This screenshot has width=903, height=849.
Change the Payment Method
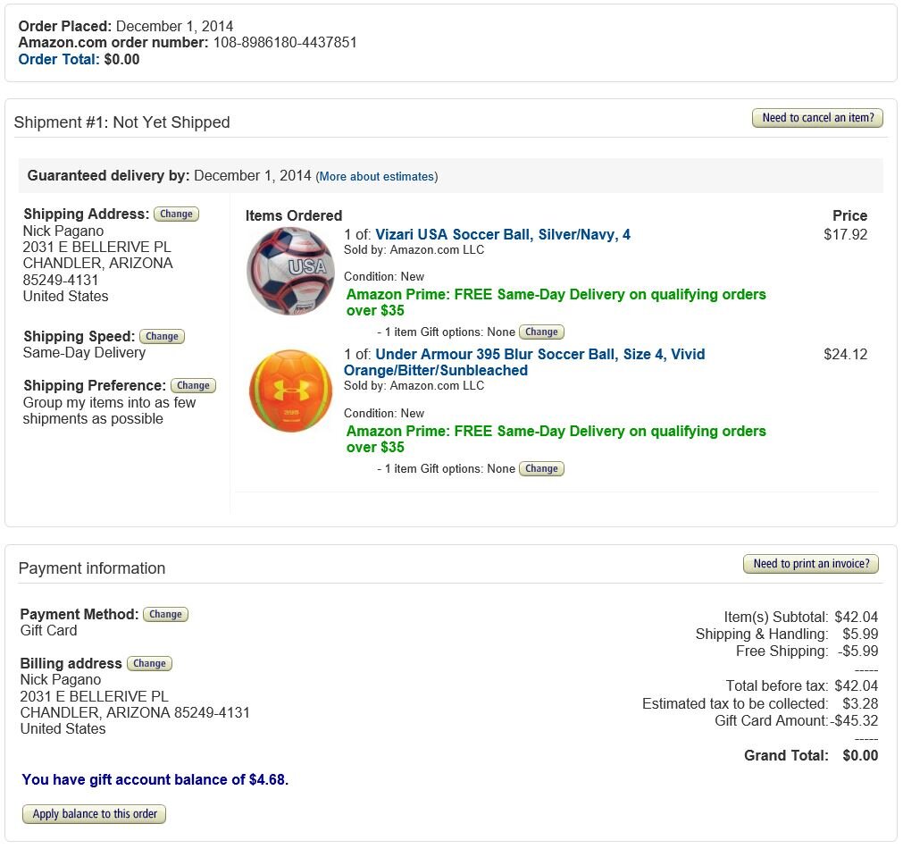tap(165, 615)
